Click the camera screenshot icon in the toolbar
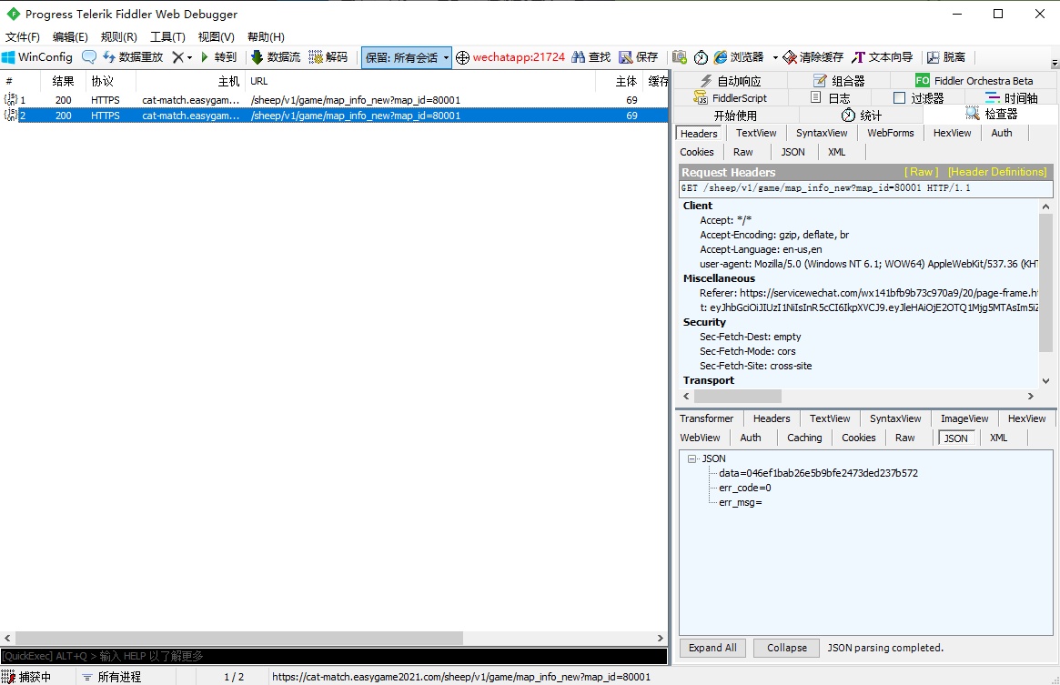Image resolution: width=1060 pixels, height=685 pixels. click(x=680, y=57)
